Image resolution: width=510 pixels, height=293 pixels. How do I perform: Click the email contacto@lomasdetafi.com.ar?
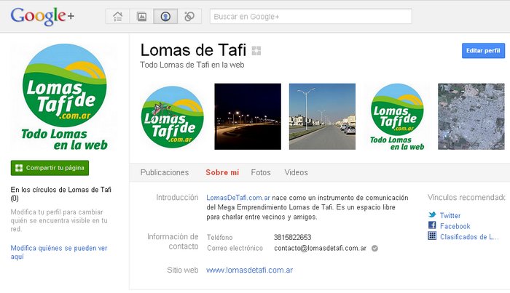[320, 248]
